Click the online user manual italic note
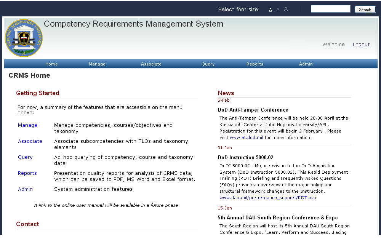 pyautogui.click(x=107, y=205)
